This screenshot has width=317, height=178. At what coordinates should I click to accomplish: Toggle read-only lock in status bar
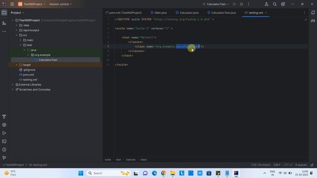pyautogui.click(x=312, y=165)
